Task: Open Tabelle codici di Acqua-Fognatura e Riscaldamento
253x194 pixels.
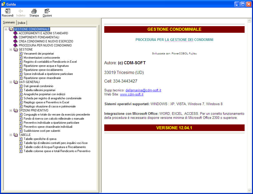Action: click(55, 147)
